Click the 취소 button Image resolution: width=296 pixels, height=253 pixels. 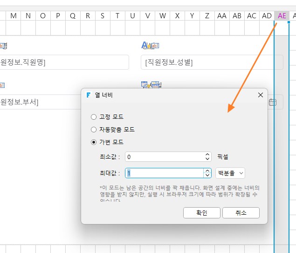click(x=241, y=213)
